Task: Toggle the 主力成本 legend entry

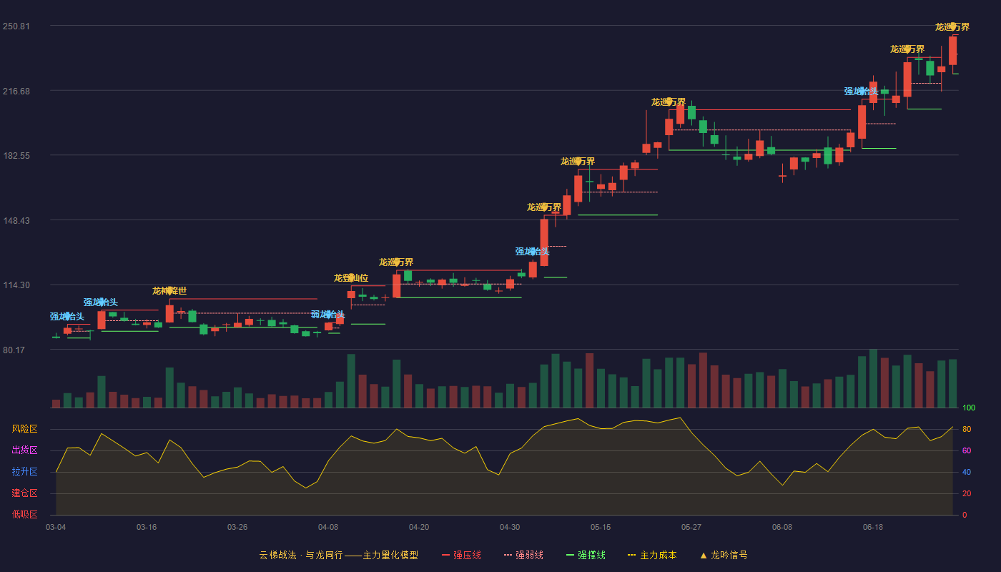Action: pos(652,555)
